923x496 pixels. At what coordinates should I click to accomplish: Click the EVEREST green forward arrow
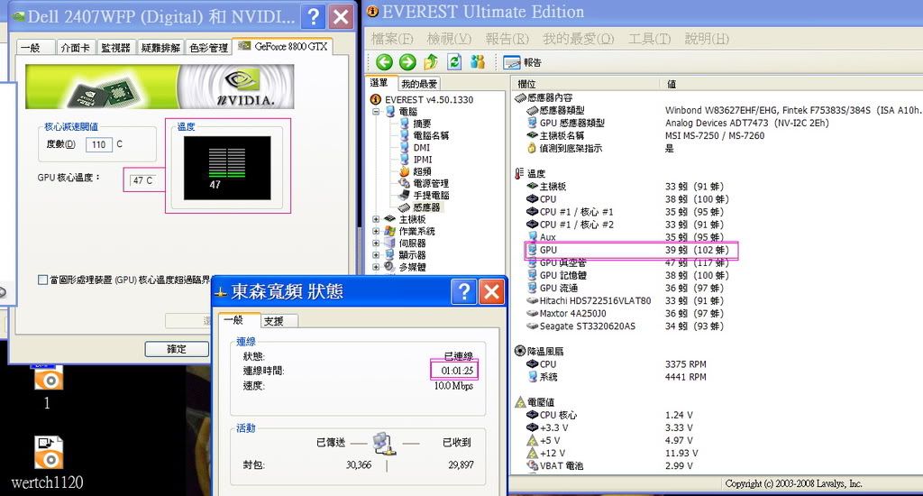click(x=407, y=62)
